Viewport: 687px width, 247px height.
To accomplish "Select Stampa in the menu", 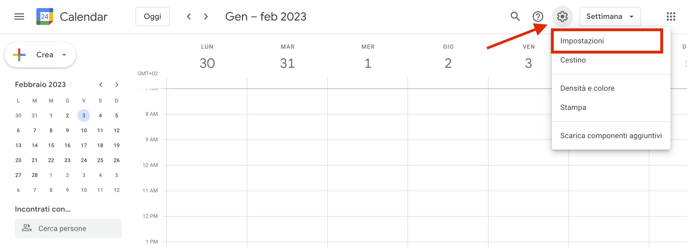I will pos(573,108).
